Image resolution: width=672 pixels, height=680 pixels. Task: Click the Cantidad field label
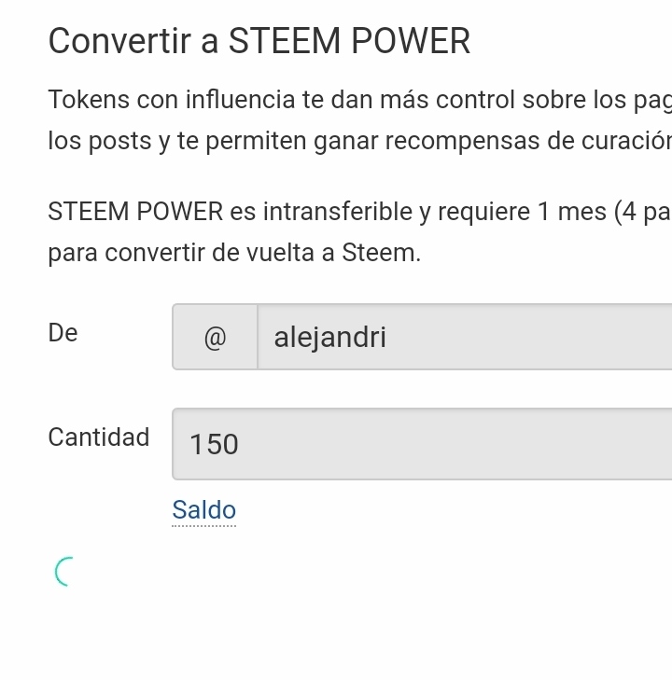click(99, 437)
